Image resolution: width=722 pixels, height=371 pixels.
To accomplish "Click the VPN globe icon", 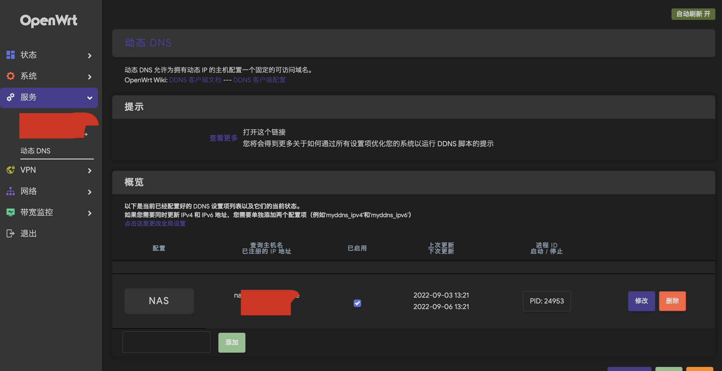I will [x=10, y=170].
